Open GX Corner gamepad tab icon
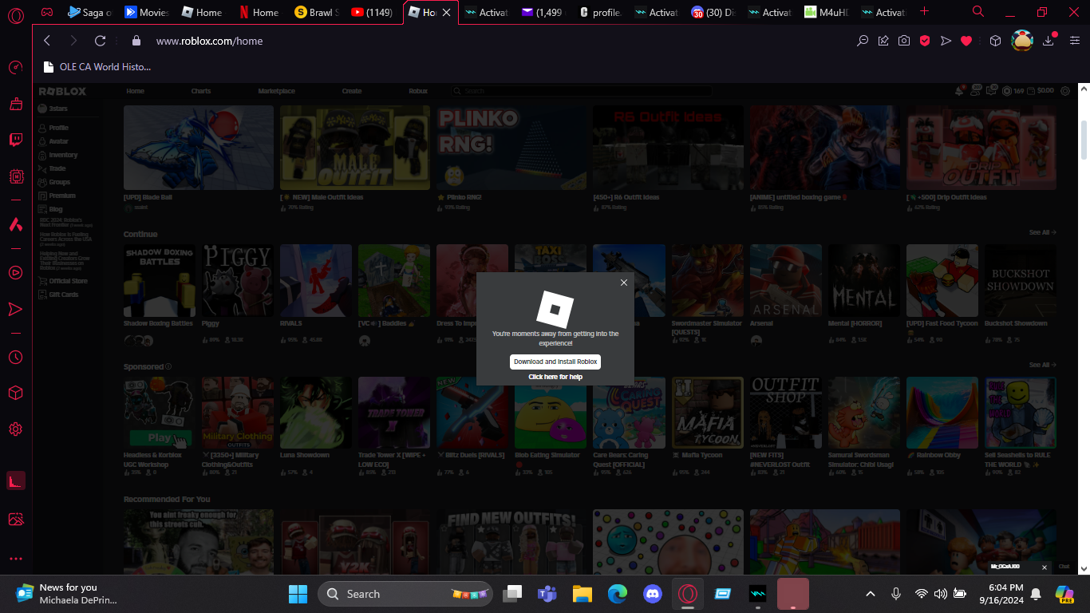Viewport: 1090px width, 613px height. click(47, 13)
